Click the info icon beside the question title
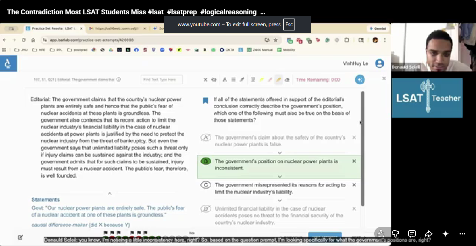The width and height of the screenshot is (476, 246). [x=119, y=79]
